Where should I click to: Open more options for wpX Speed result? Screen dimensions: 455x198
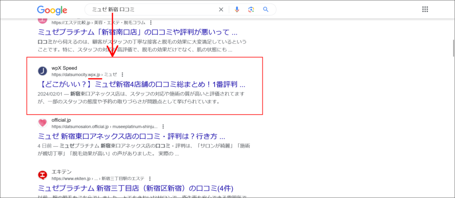click(122, 74)
